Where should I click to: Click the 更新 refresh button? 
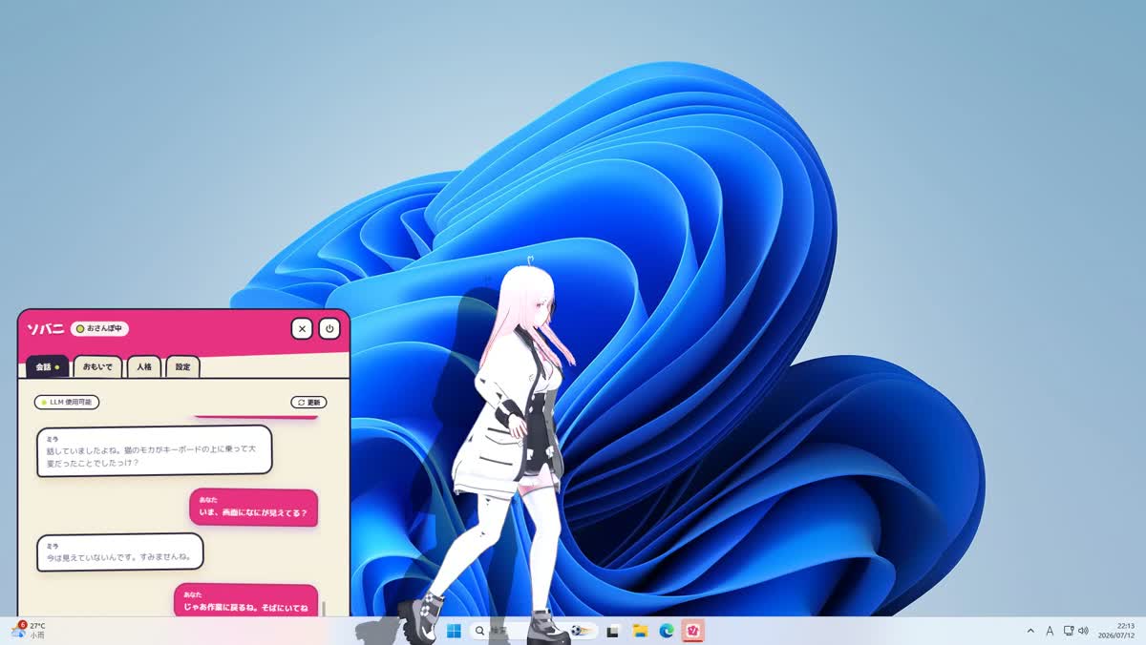pyautogui.click(x=308, y=403)
